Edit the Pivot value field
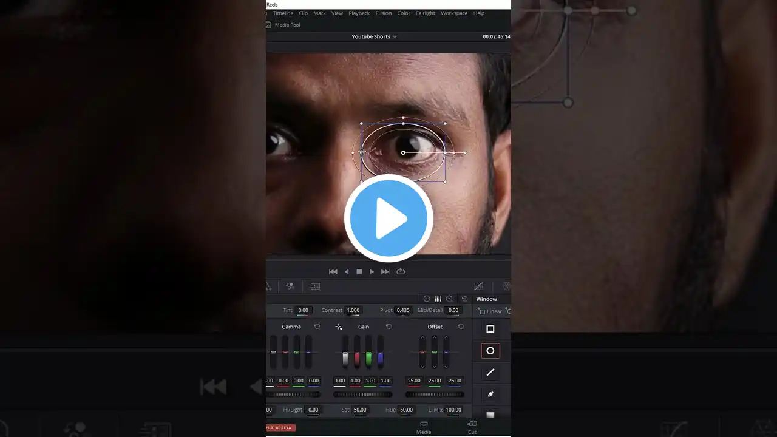The image size is (777, 437). coord(403,310)
